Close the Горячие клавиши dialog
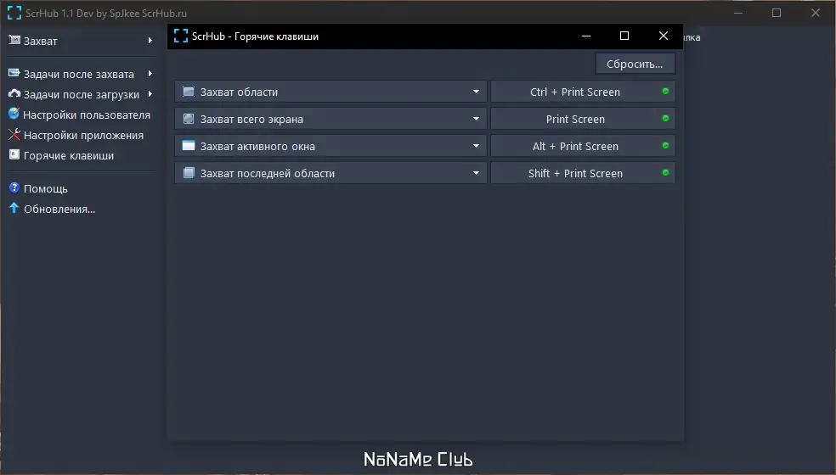Screen dimensions: 836x475 coord(664,36)
